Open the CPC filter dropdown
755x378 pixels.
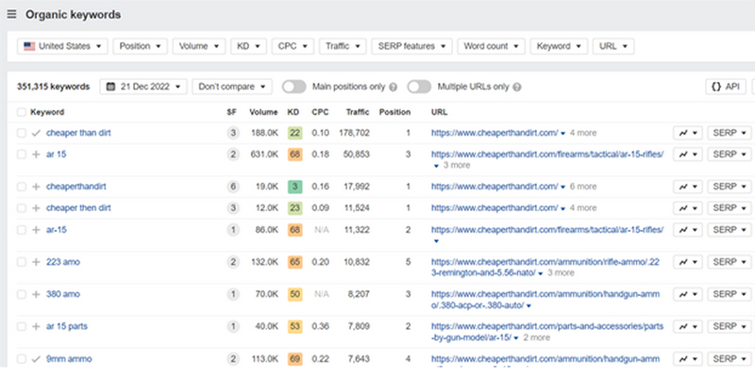point(293,46)
